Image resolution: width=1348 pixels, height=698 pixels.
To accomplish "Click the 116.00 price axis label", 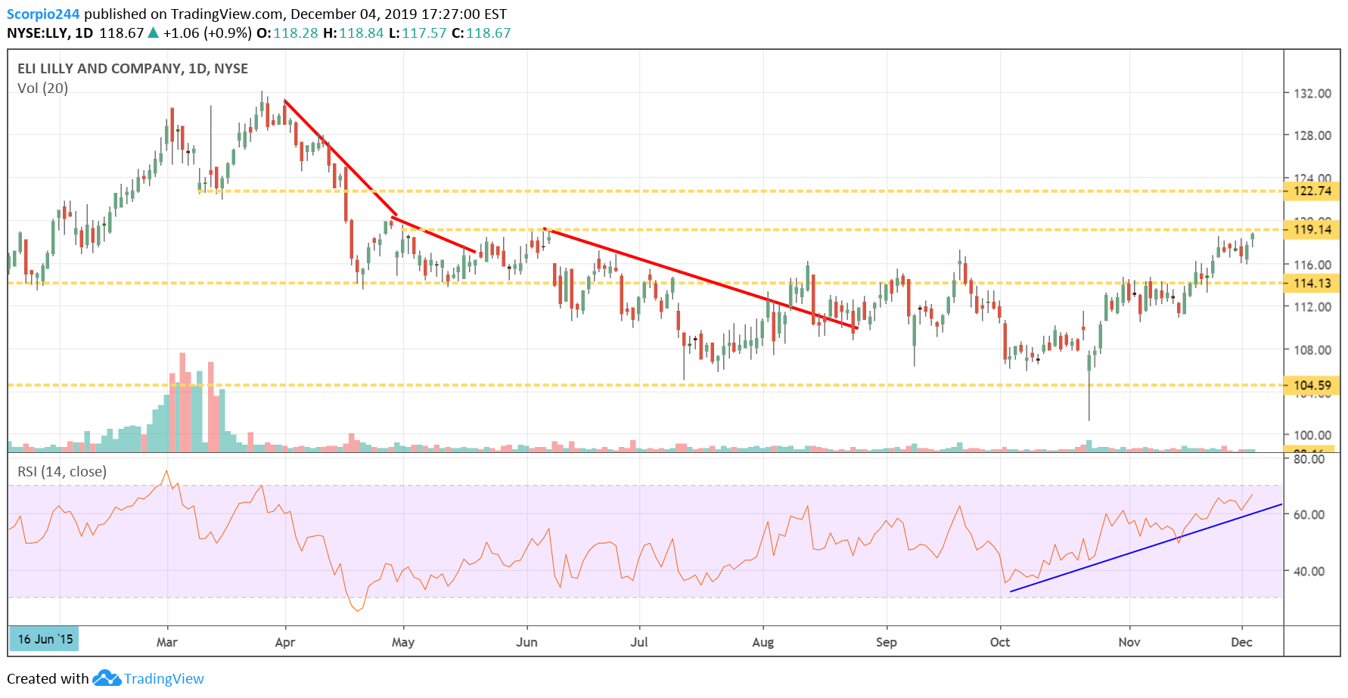I will (1312, 265).
